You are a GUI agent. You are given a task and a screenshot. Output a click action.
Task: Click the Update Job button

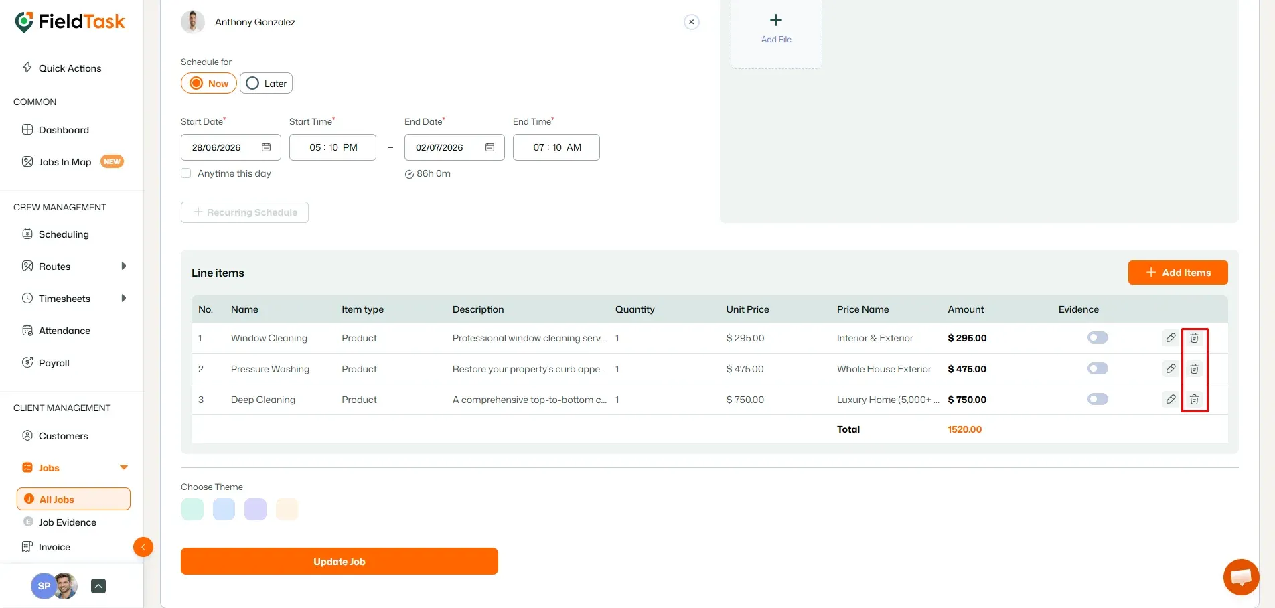[x=340, y=561]
